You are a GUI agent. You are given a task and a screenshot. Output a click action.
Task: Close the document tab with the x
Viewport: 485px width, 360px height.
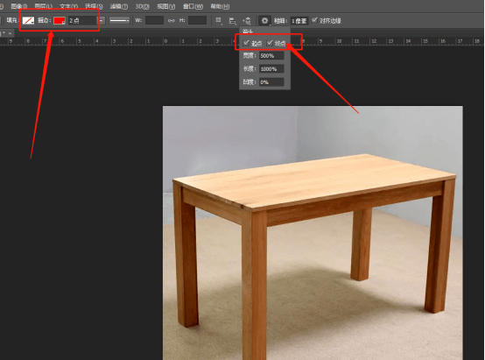click(x=11, y=32)
